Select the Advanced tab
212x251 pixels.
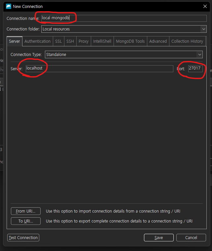(158, 41)
